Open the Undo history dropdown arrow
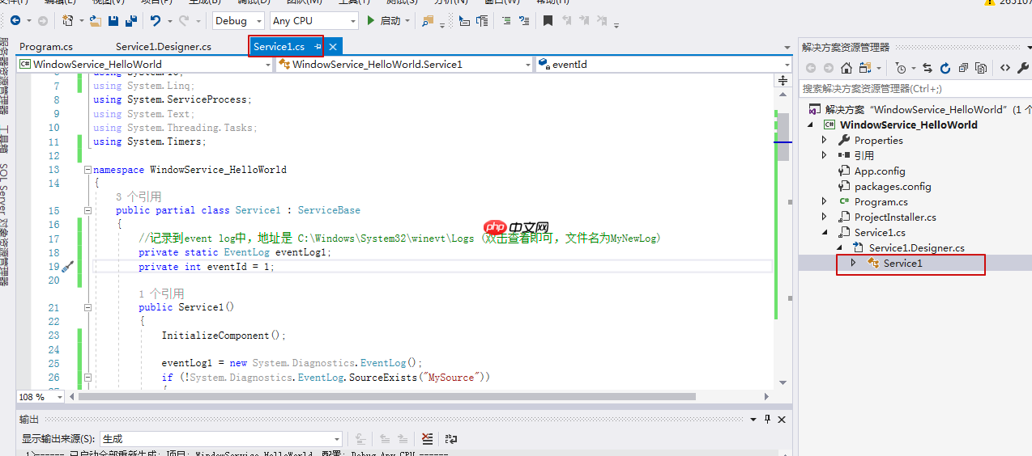Image resolution: width=1032 pixels, height=456 pixels. [169, 21]
